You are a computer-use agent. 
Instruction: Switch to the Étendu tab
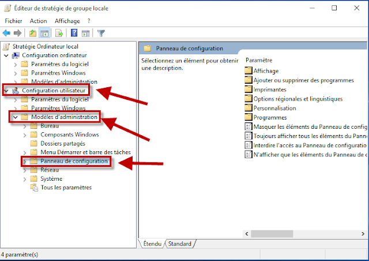152,244
